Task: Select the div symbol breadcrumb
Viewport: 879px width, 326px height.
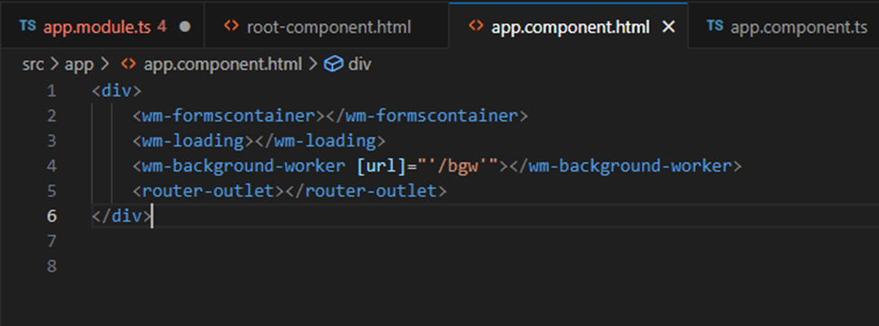Action: (x=360, y=65)
